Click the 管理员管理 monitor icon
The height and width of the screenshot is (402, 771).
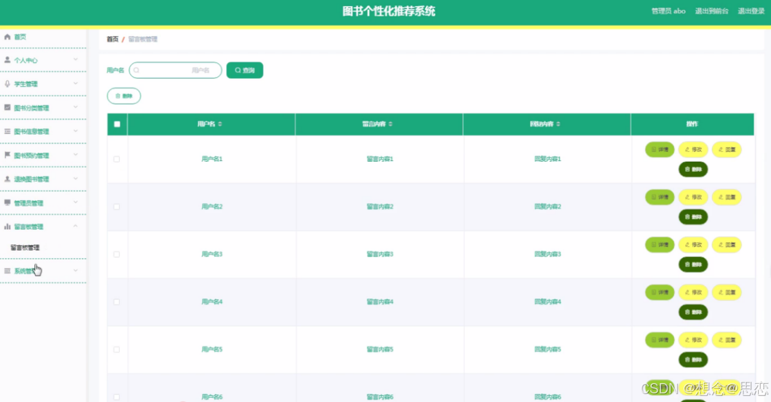(x=7, y=203)
